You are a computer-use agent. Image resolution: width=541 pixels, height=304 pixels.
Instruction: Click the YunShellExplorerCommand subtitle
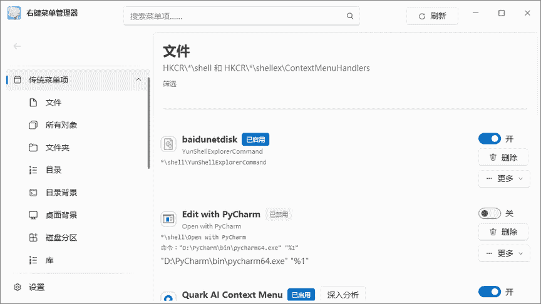(222, 151)
